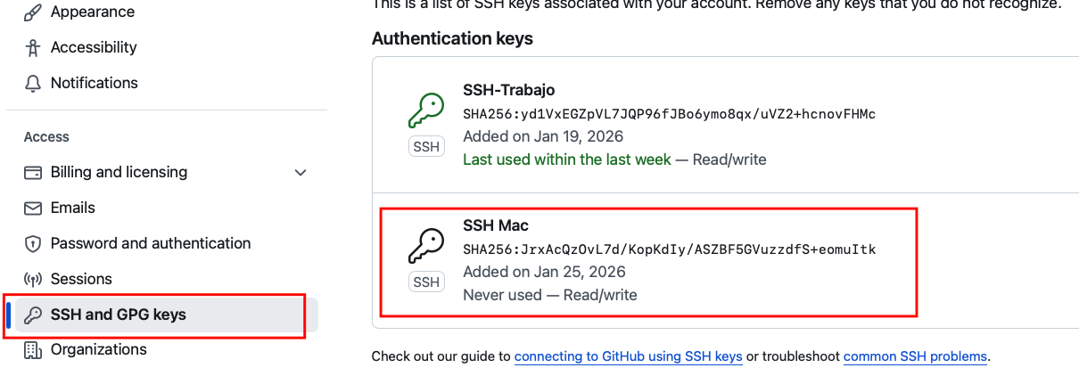The height and width of the screenshot is (376, 1079).
Task: Click the envelope icon beside Emails
Action: (x=33, y=208)
